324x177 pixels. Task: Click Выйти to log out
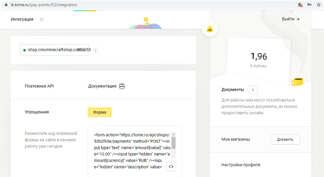point(291,19)
